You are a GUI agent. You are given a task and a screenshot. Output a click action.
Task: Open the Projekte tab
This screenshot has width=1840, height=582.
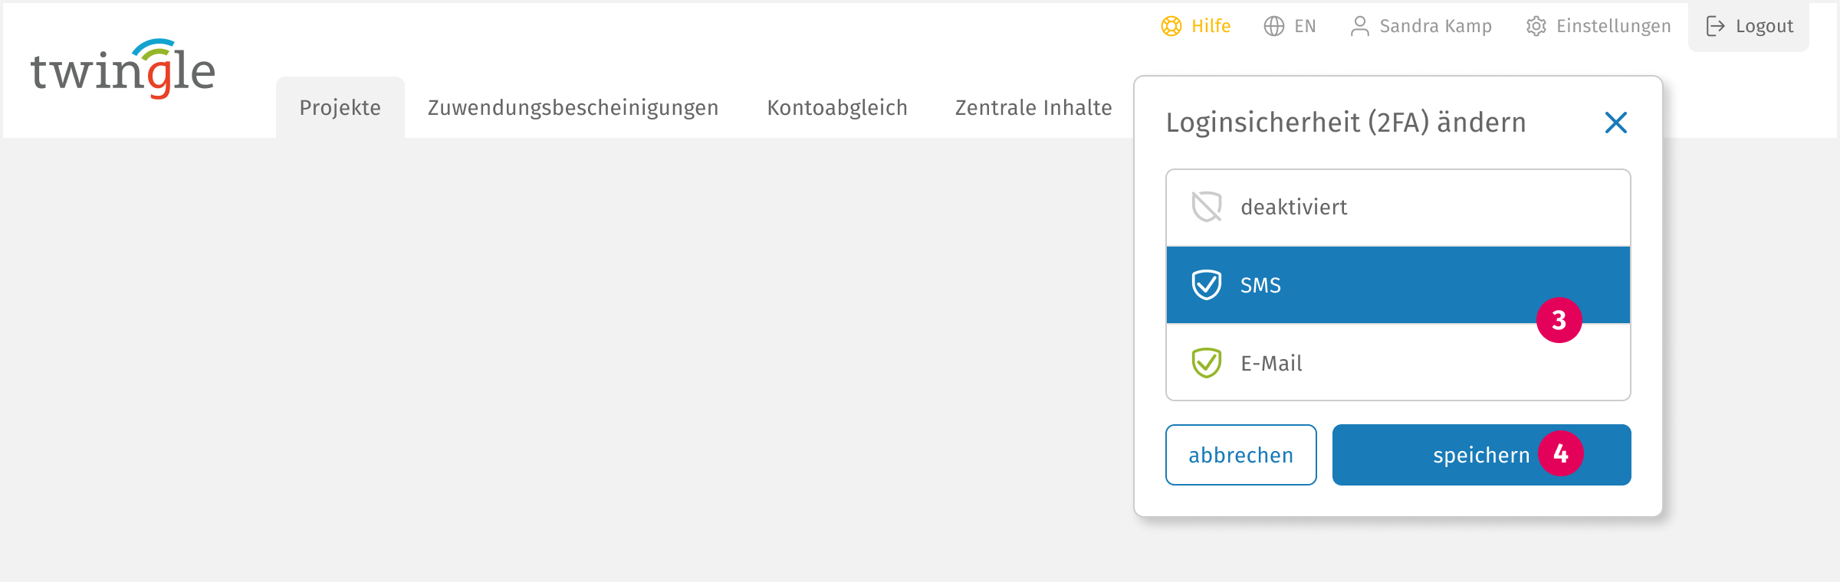tap(340, 108)
